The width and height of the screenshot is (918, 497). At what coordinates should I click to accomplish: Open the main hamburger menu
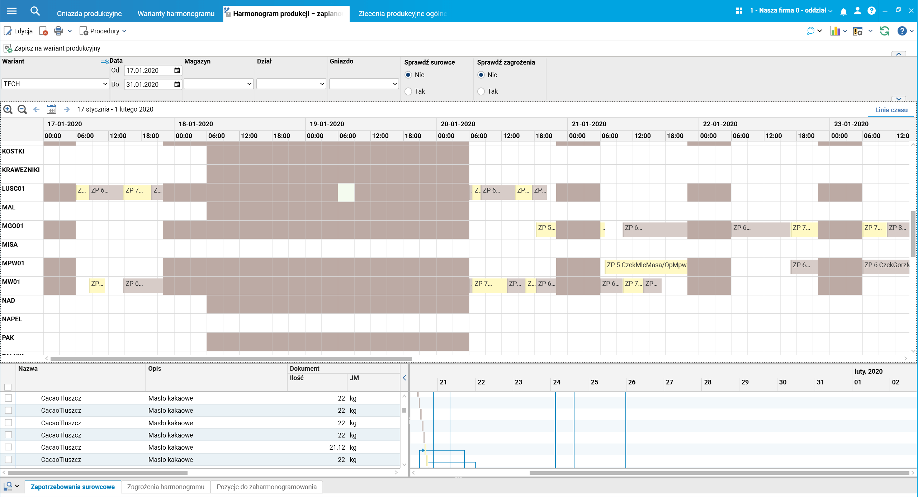click(12, 11)
